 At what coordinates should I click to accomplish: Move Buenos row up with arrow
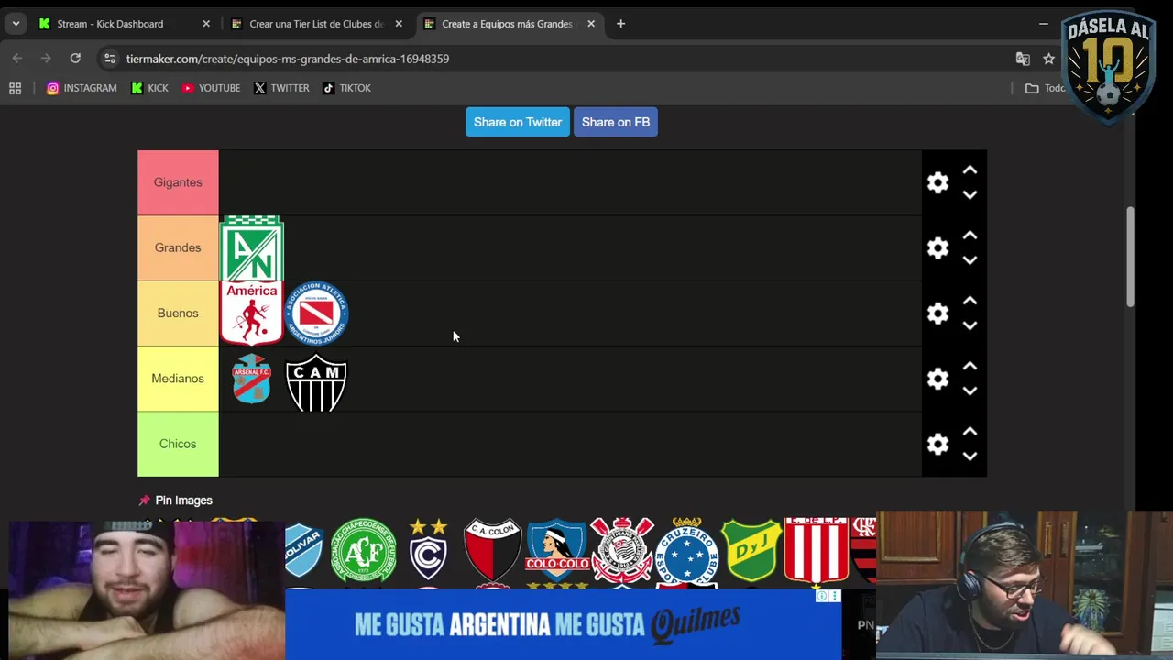coord(970,301)
